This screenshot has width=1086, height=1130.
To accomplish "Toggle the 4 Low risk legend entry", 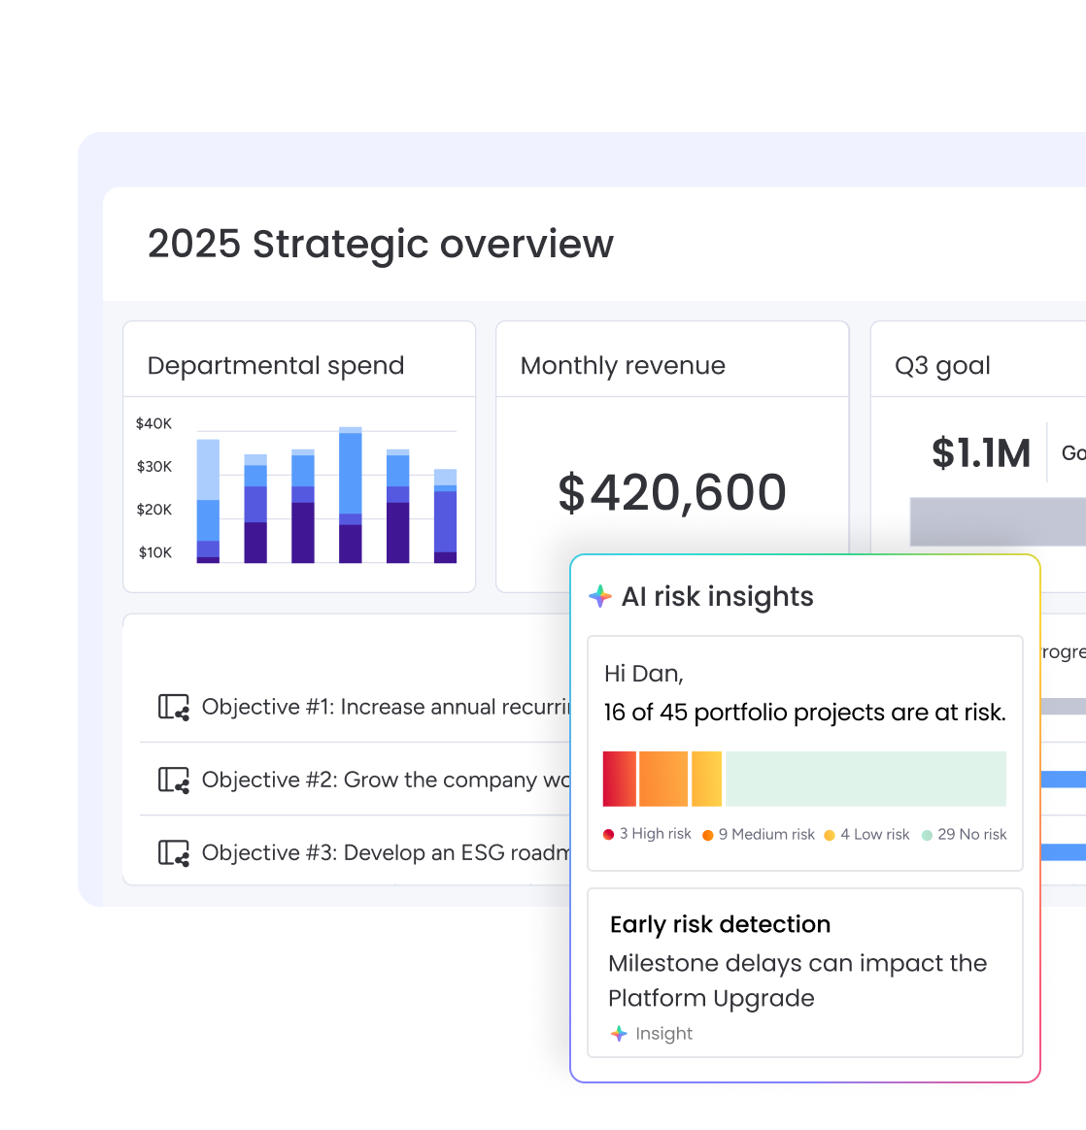I will [x=866, y=833].
